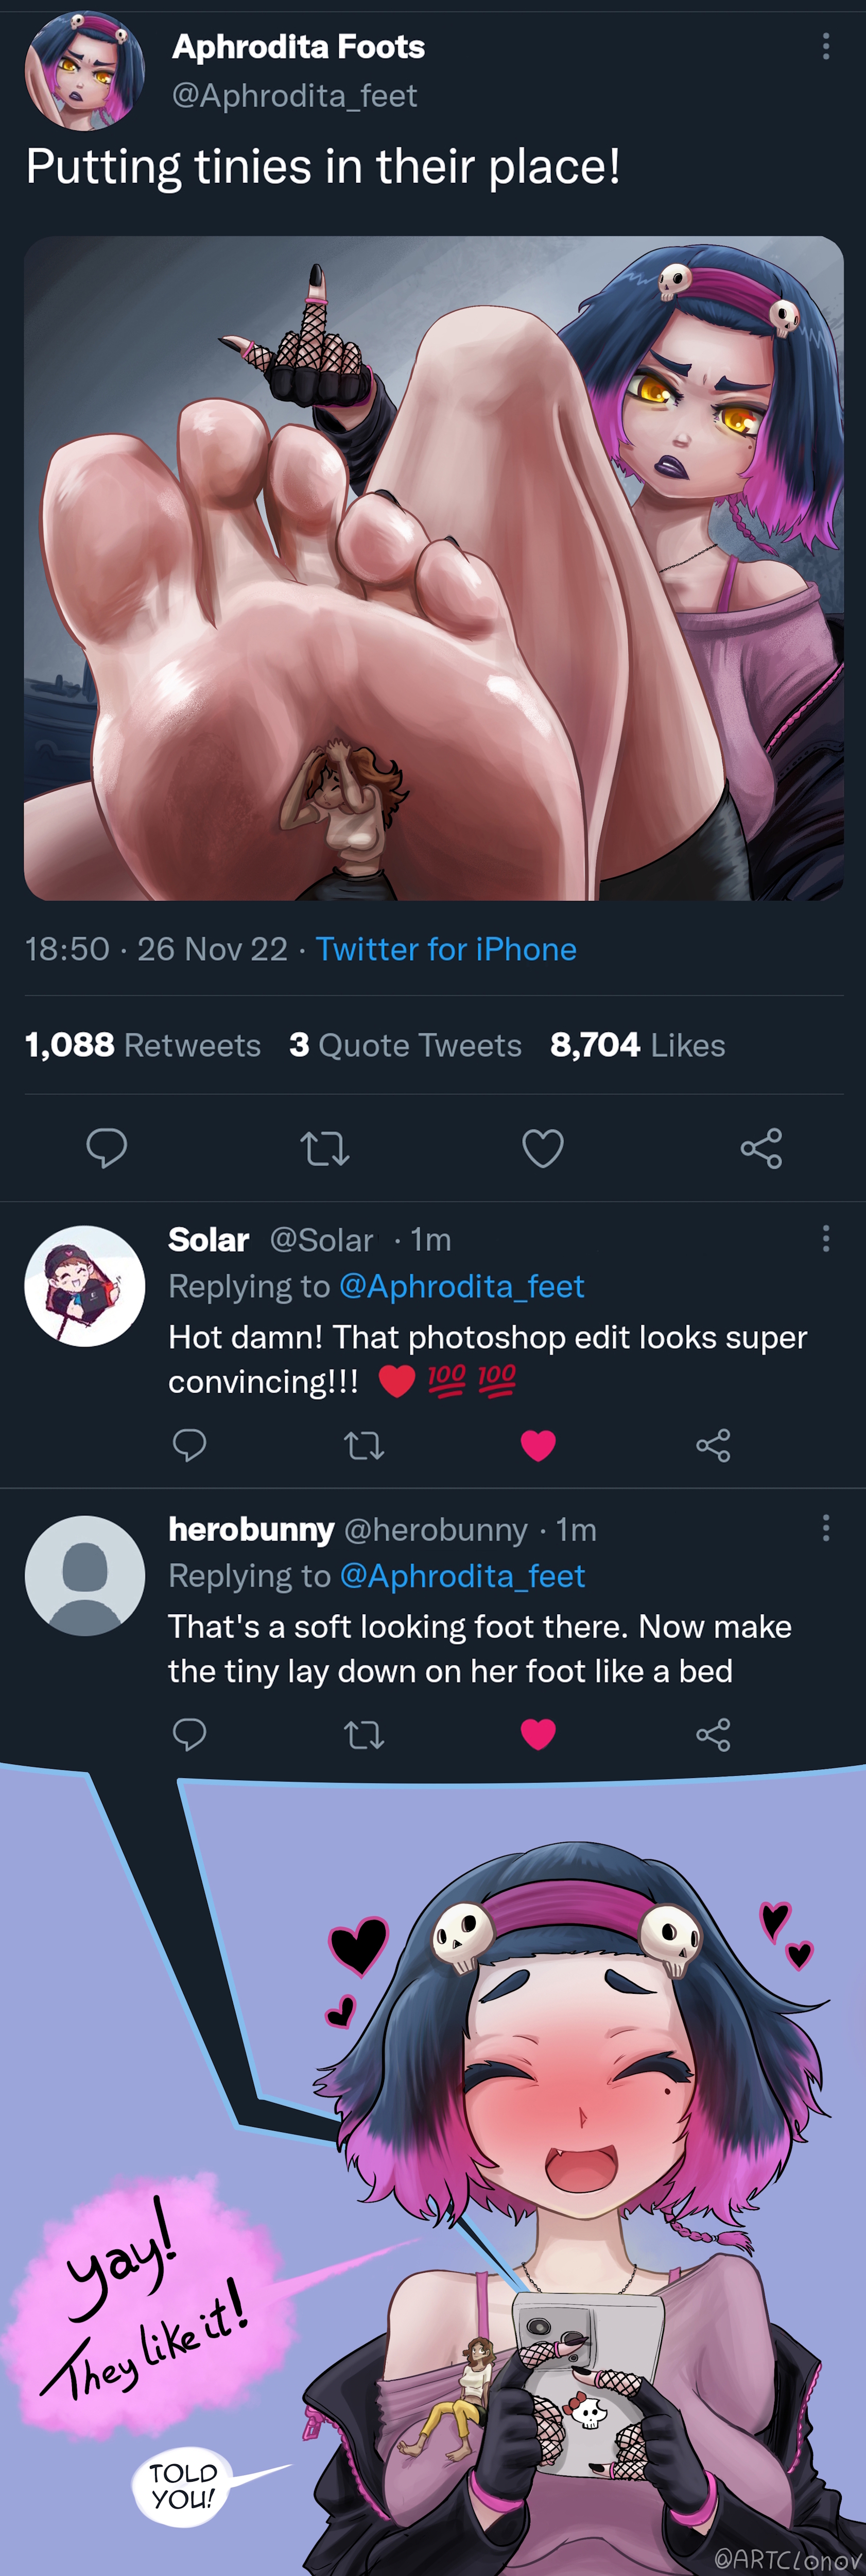Retweet the main tweet by Aphrodita Foots
This screenshot has width=866, height=2576.
coord(325,1148)
